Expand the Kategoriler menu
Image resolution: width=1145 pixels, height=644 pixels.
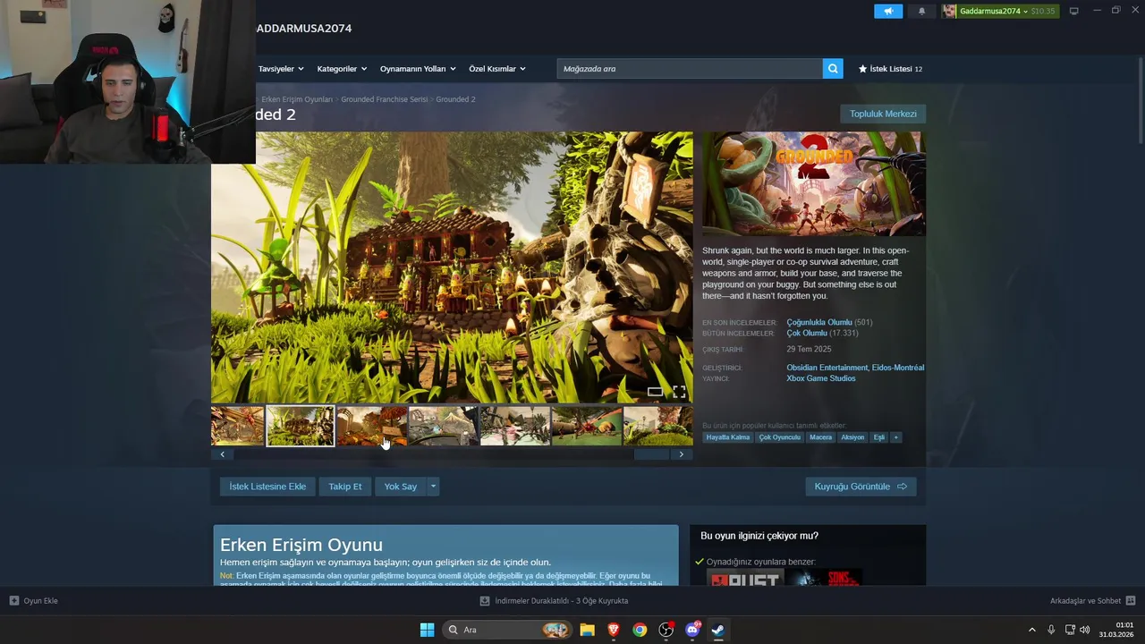click(x=342, y=69)
